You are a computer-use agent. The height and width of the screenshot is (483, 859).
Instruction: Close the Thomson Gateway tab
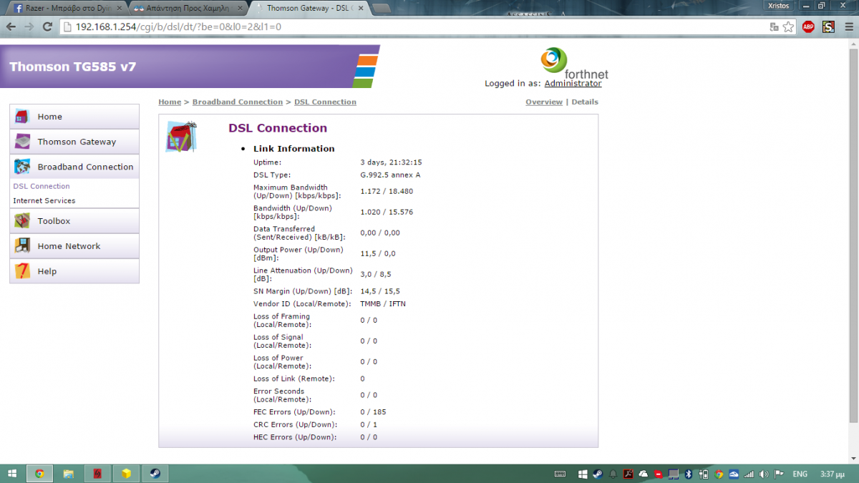360,8
